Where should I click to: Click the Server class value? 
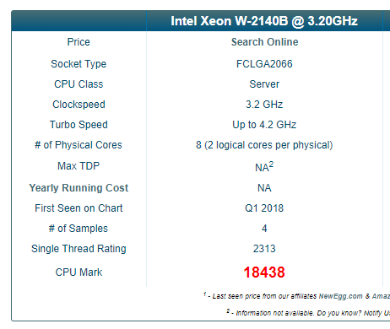[x=264, y=84]
